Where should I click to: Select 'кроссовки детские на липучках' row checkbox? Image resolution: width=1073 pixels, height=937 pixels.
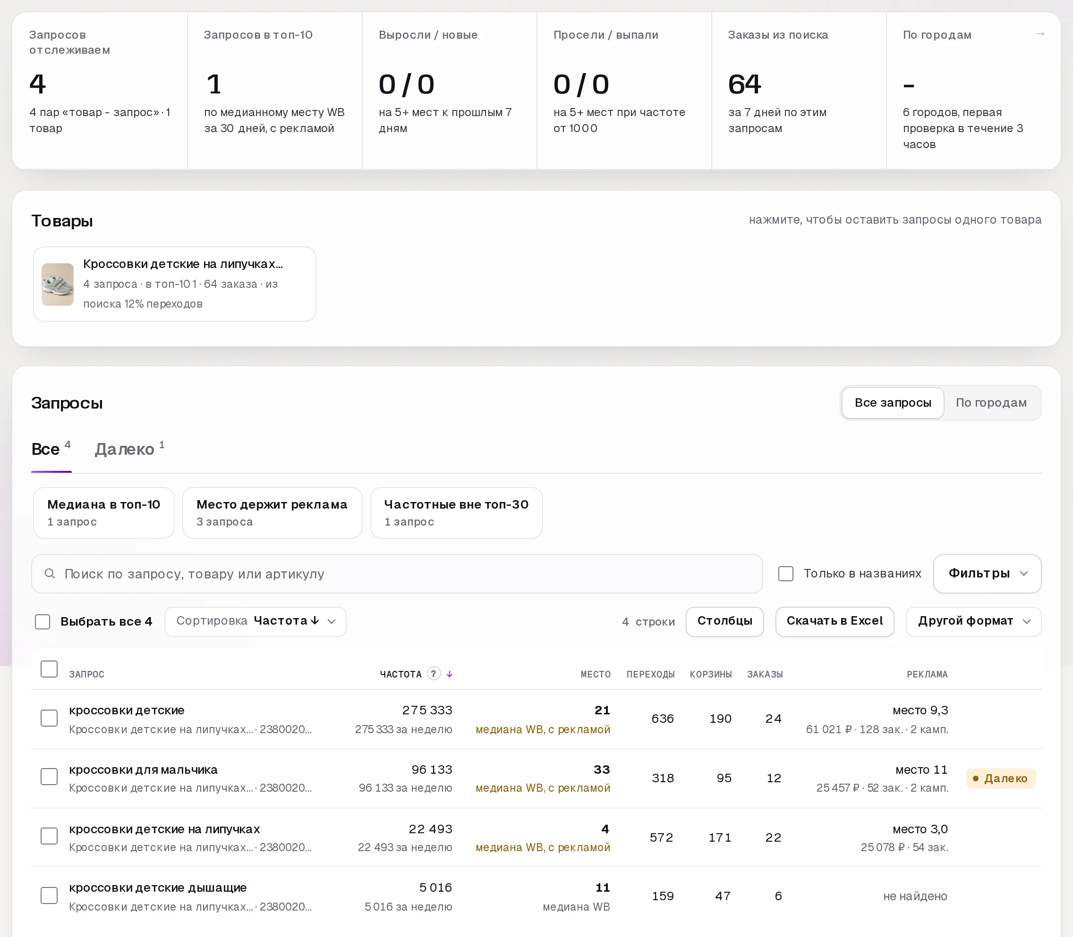(x=49, y=836)
